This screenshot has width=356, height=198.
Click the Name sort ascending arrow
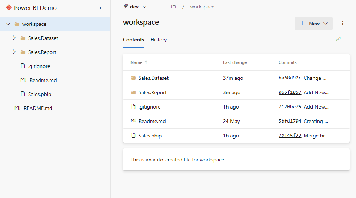146,62
